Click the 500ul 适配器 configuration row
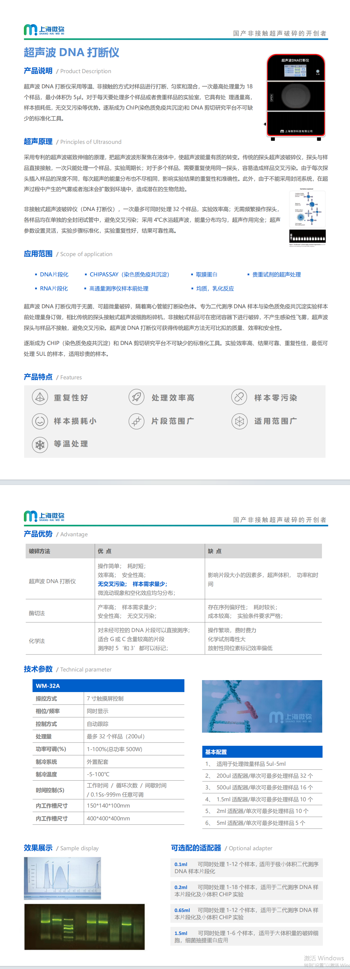 pos(262,787)
